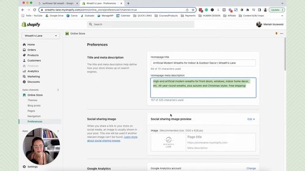Click the address bar URL
Screen dimensions: 305x171
[91, 10]
